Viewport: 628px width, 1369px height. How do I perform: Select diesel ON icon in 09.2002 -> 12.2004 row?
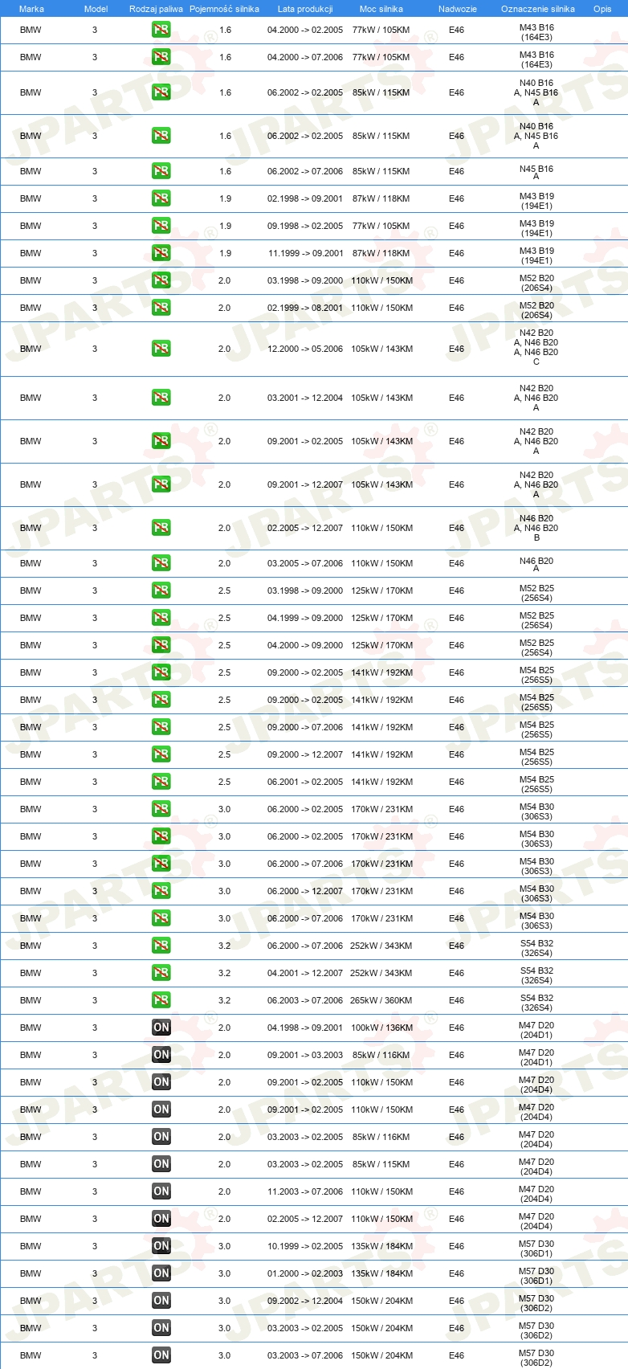coord(161,1301)
